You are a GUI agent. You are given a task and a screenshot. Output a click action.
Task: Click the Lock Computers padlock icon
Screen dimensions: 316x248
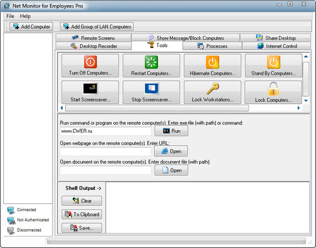[x=274, y=88]
